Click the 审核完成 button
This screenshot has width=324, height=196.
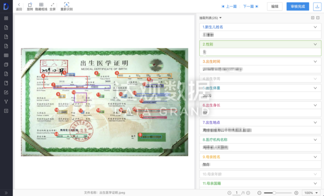click(297, 6)
